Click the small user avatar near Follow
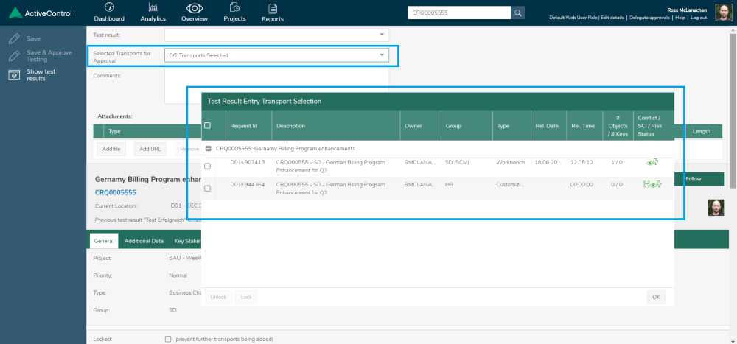 pyautogui.click(x=716, y=208)
